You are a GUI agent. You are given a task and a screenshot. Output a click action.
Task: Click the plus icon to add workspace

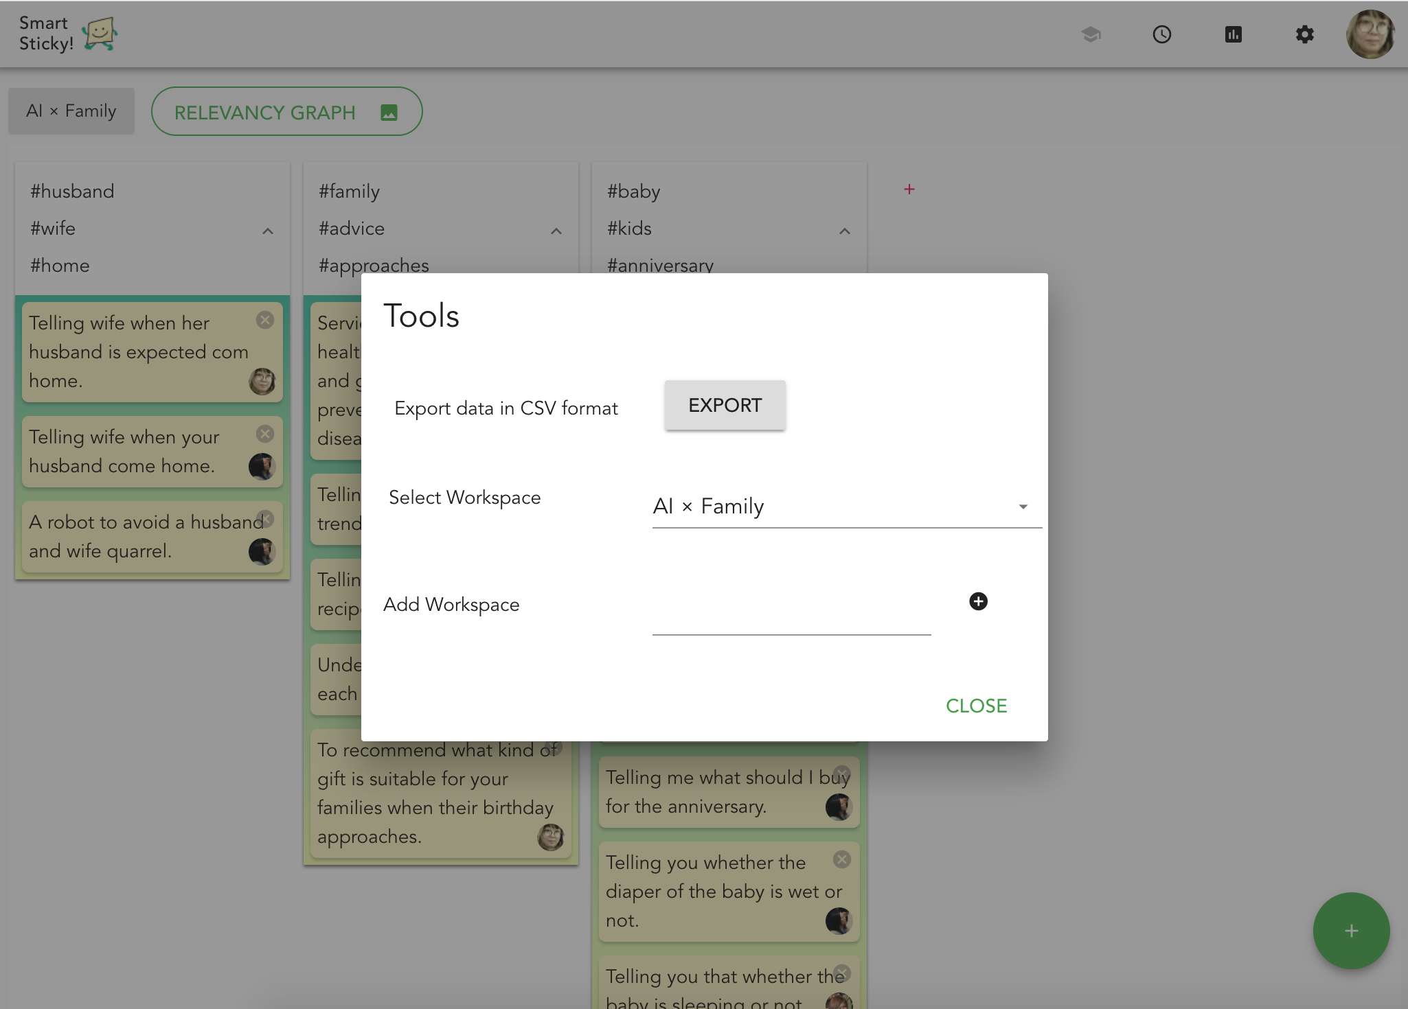pos(978,601)
